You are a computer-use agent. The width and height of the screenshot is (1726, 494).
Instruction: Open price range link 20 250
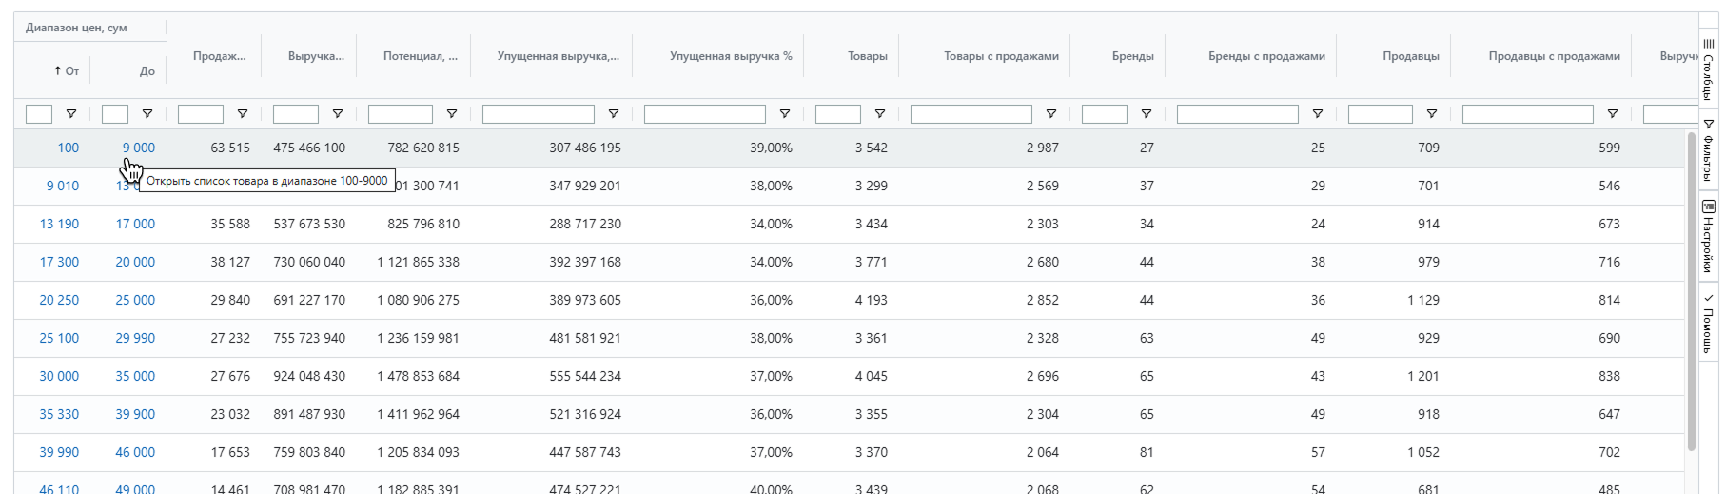point(59,300)
